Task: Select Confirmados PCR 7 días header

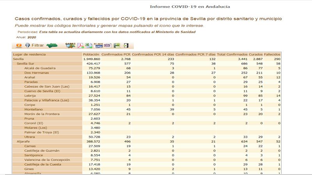Action: click(195, 54)
